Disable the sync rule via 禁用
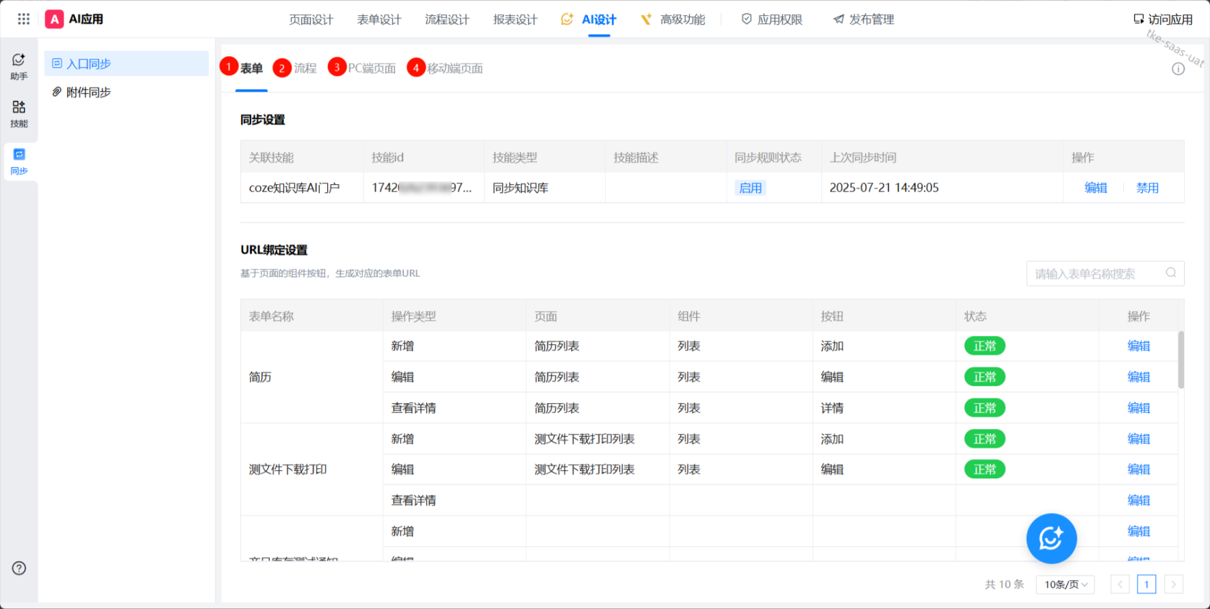Viewport: 1210px width, 609px height. (x=1147, y=188)
